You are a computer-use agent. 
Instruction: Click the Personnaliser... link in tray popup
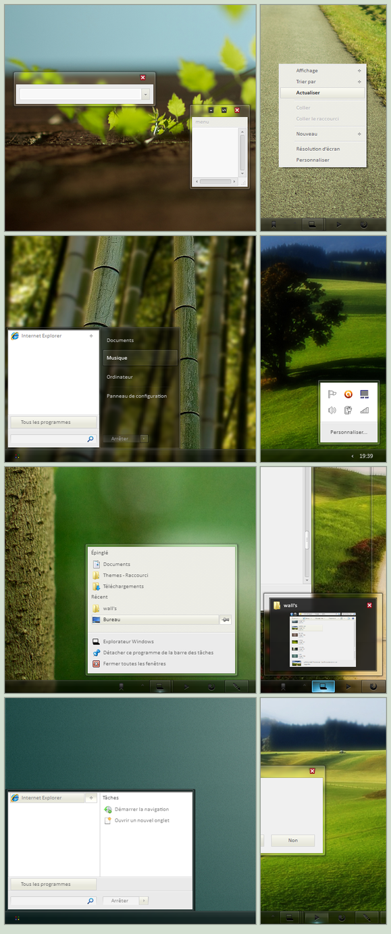[x=348, y=431]
